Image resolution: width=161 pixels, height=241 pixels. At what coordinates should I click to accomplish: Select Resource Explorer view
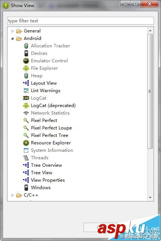click(51, 143)
